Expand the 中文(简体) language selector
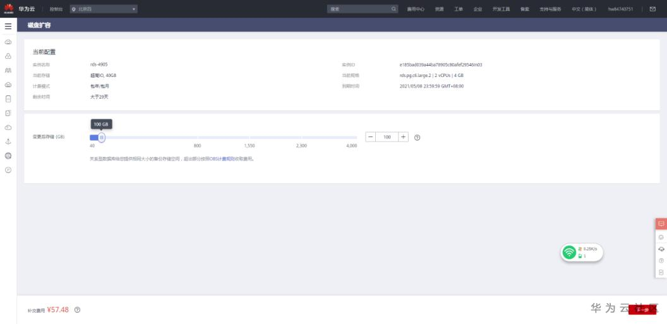667x324 pixels. tap(584, 9)
